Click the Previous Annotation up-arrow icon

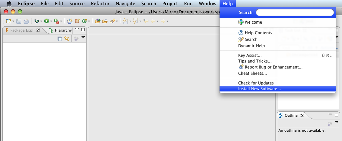pyautogui.click(x=135, y=21)
